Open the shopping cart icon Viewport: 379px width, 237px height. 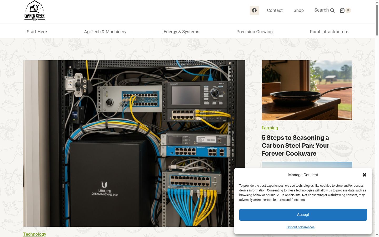click(342, 11)
